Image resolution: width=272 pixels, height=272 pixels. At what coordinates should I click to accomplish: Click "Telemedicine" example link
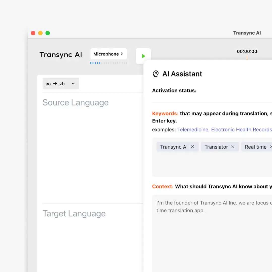tap(193, 129)
